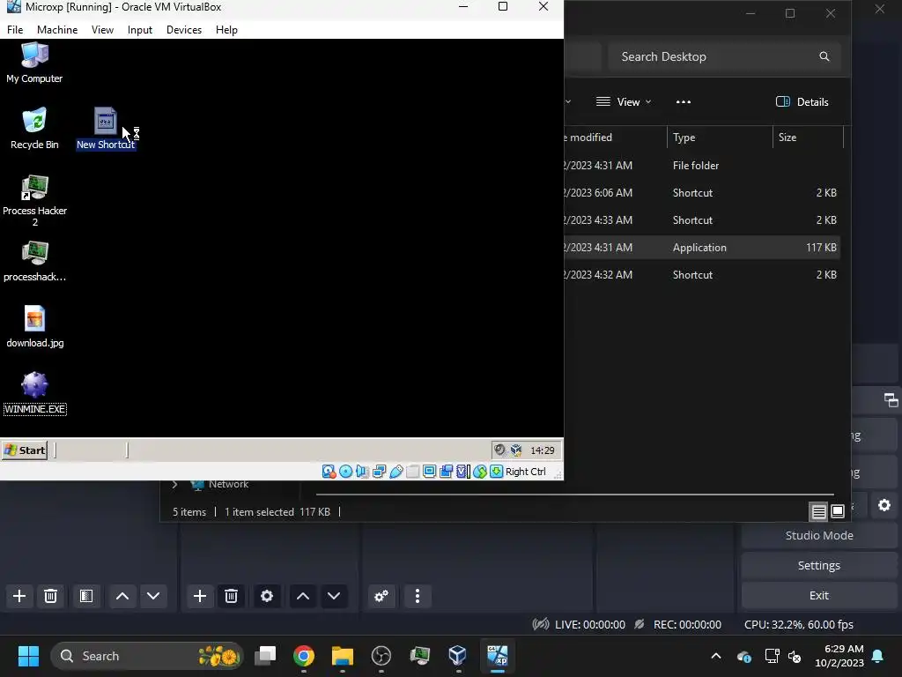
Task: Click the search magnifier in File Explorer
Action: coord(824,56)
